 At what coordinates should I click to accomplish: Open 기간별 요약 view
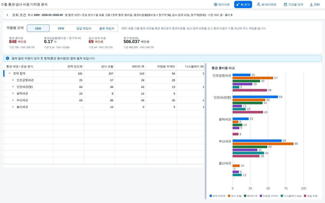tap(293, 5)
